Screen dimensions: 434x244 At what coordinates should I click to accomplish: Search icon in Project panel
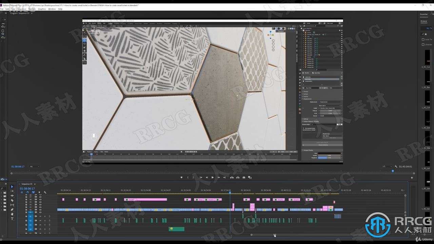[2, 188]
